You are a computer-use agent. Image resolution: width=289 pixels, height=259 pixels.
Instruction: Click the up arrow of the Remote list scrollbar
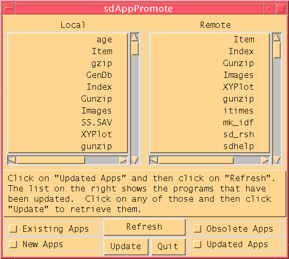[277, 38]
